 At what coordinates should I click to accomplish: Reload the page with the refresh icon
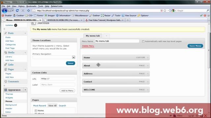point(17,10)
